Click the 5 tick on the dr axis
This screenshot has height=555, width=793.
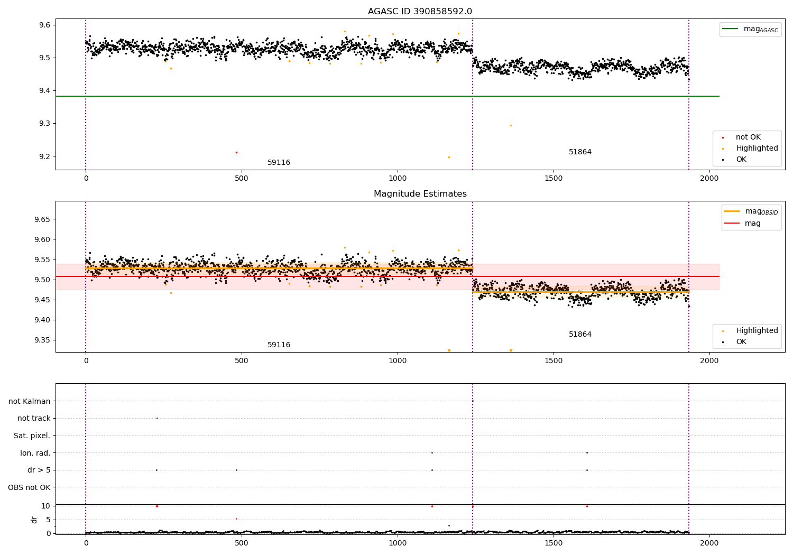pyautogui.click(x=48, y=520)
